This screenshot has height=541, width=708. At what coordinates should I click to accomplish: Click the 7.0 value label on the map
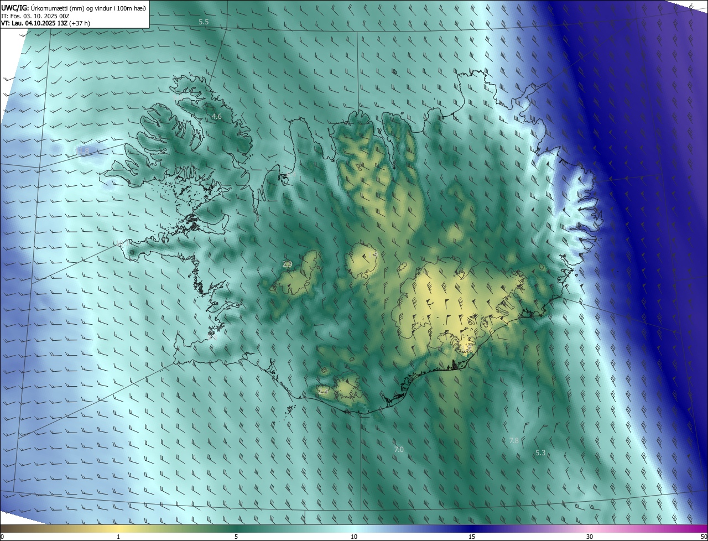coord(399,450)
